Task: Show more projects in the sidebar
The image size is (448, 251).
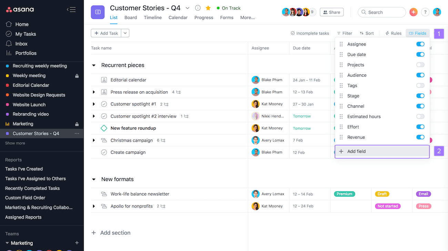Action: click(15, 143)
